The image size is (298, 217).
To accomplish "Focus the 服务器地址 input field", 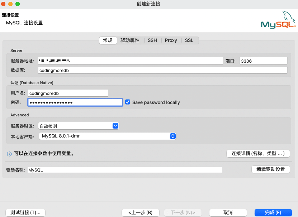I will (131, 61).
